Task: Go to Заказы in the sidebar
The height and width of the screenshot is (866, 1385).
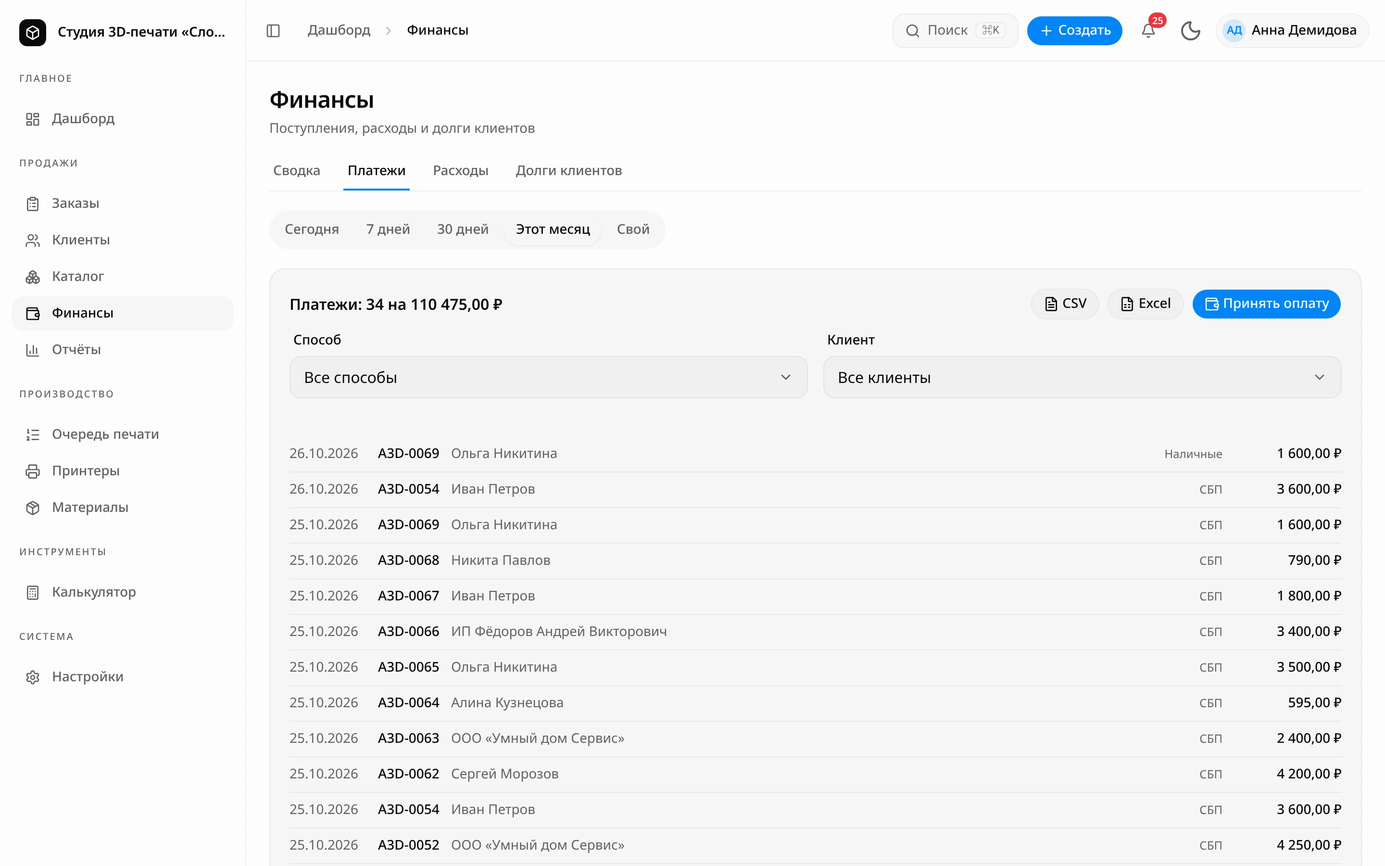Action: pyautogui.click(x=123, y=204)
